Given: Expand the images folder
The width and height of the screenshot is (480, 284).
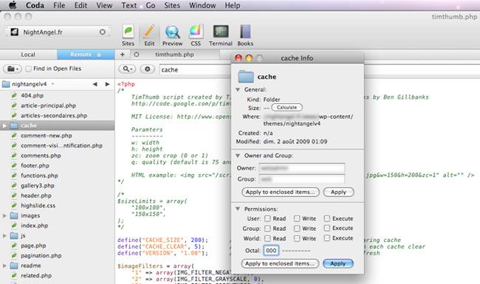Looking at the screenshot, I should [x=4, y=215].
